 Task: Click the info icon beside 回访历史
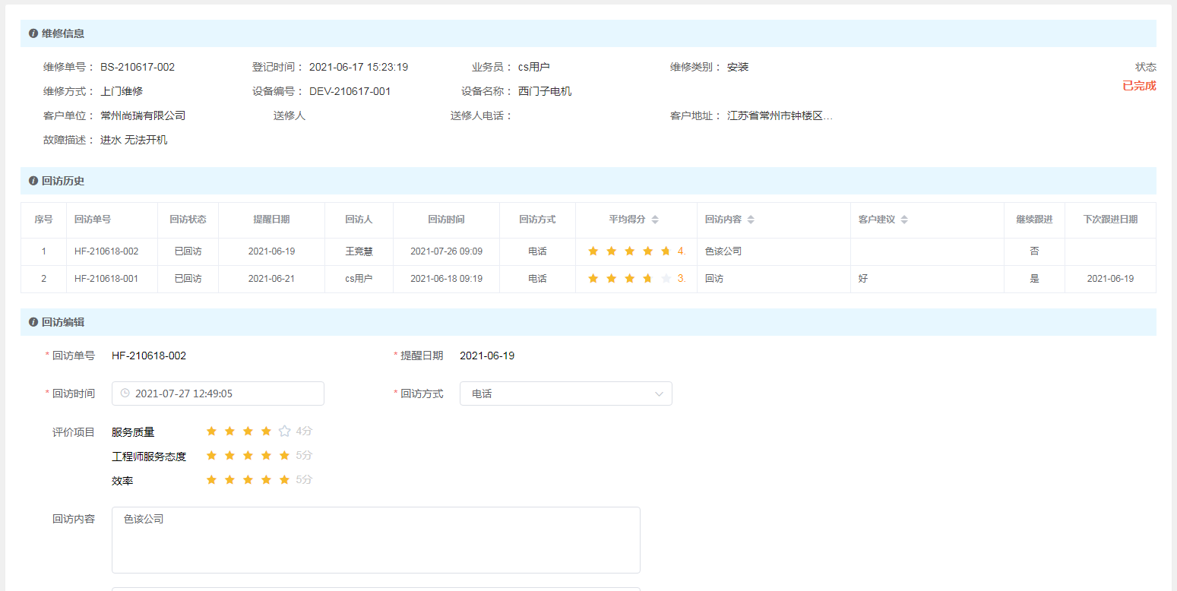(x=33, y=181)
